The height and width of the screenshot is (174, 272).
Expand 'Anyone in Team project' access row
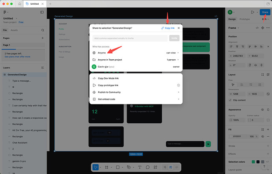click(x=172, y=60)
